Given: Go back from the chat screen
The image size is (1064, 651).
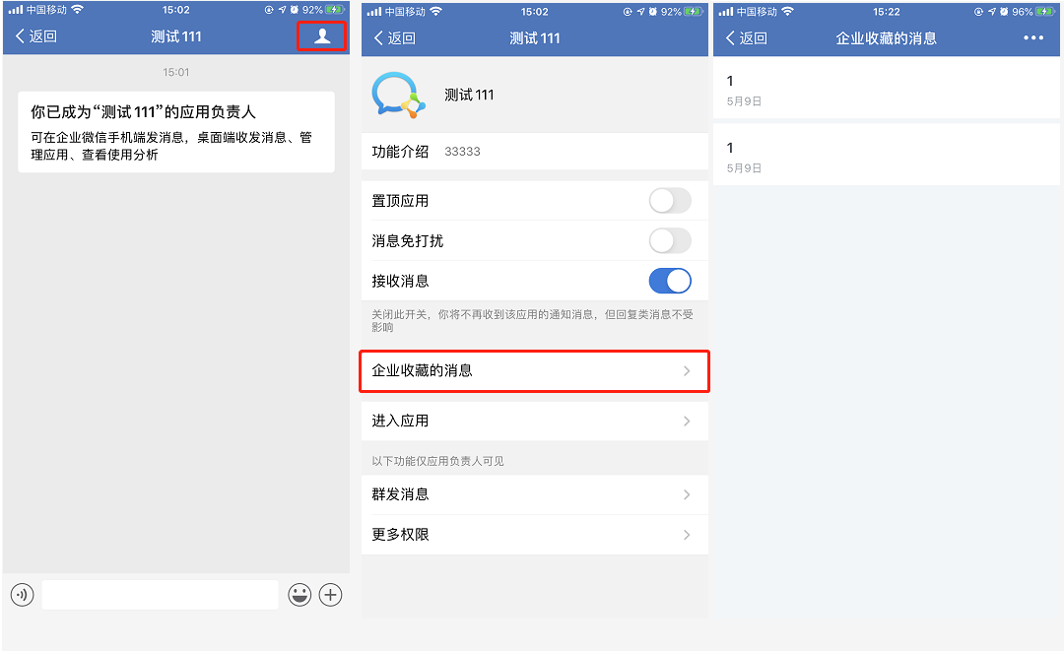Looking at the screenshot, I should pyautogui.click(x=36, y=35).
